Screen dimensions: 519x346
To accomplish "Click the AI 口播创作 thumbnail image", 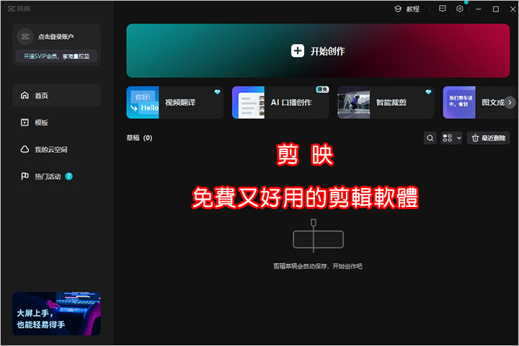I will (x=248, y=102).
